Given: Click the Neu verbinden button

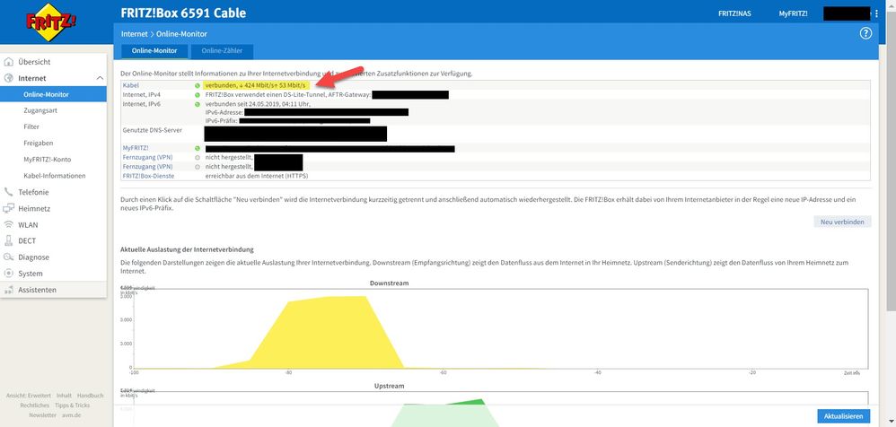Looking at the screenshot, I should [x=842, y=222].
